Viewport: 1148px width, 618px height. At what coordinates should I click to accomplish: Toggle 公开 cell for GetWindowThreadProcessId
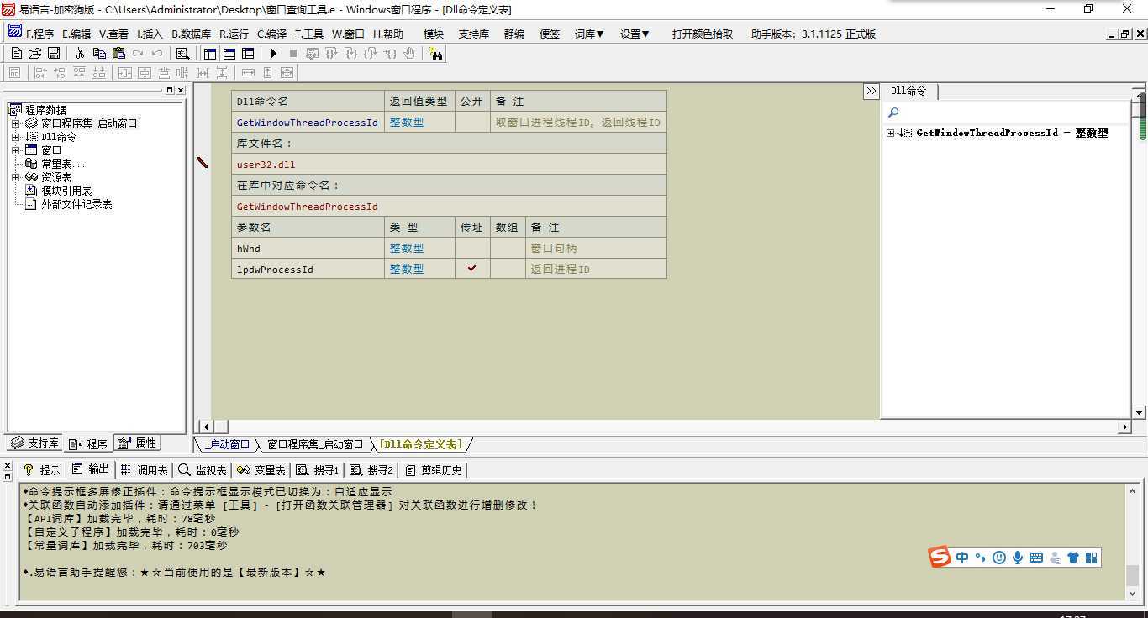coord(472,122)
